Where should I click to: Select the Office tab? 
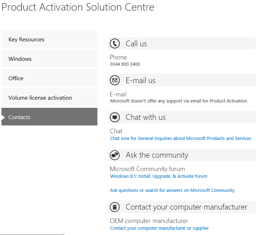(49, 78)
